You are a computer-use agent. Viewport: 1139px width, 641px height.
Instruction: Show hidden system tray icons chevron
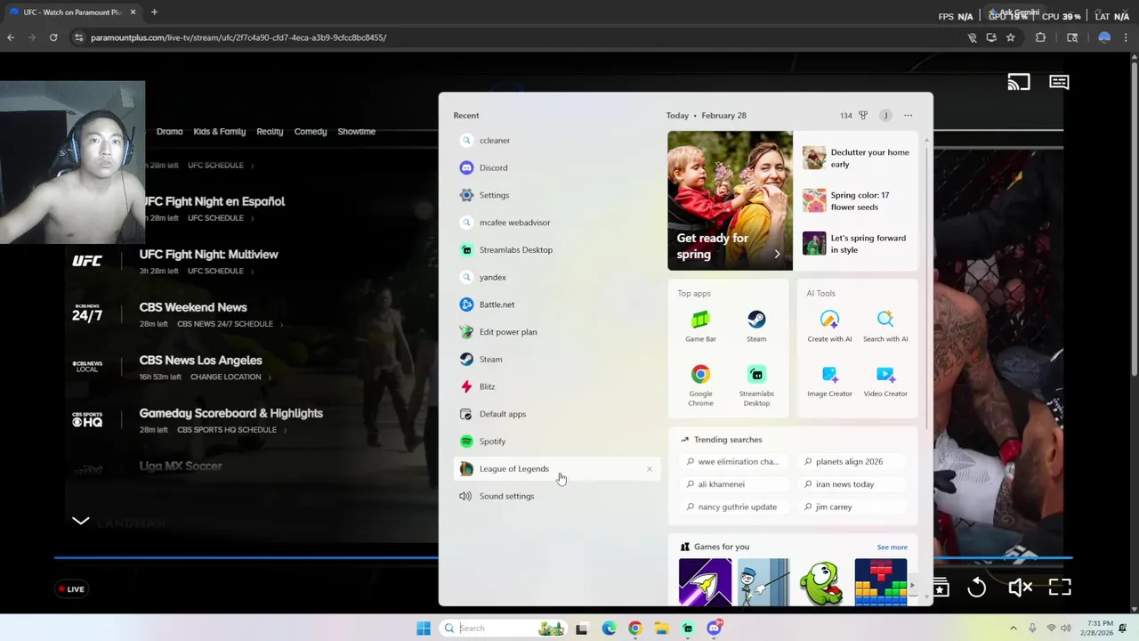pyautogui.click(x=1013, y=629)
